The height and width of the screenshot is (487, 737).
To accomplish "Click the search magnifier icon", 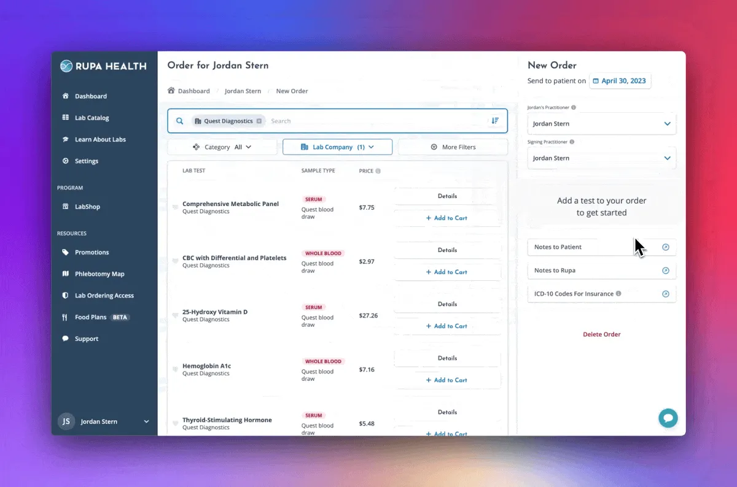I will (180, 121).
